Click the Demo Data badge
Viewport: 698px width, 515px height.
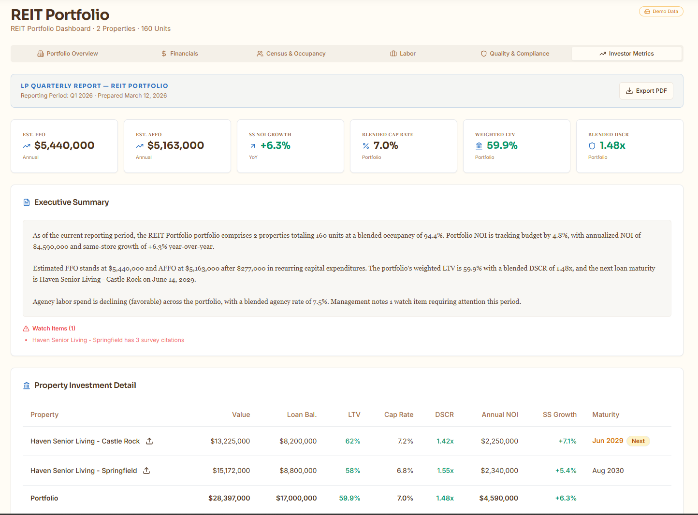[661, 11]
